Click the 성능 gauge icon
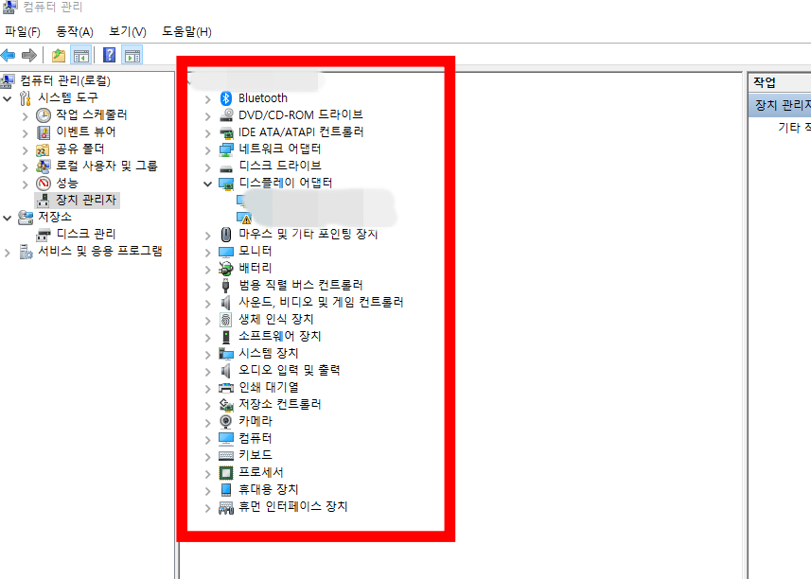Screen dimensions: 811x579 click(44, 184)
